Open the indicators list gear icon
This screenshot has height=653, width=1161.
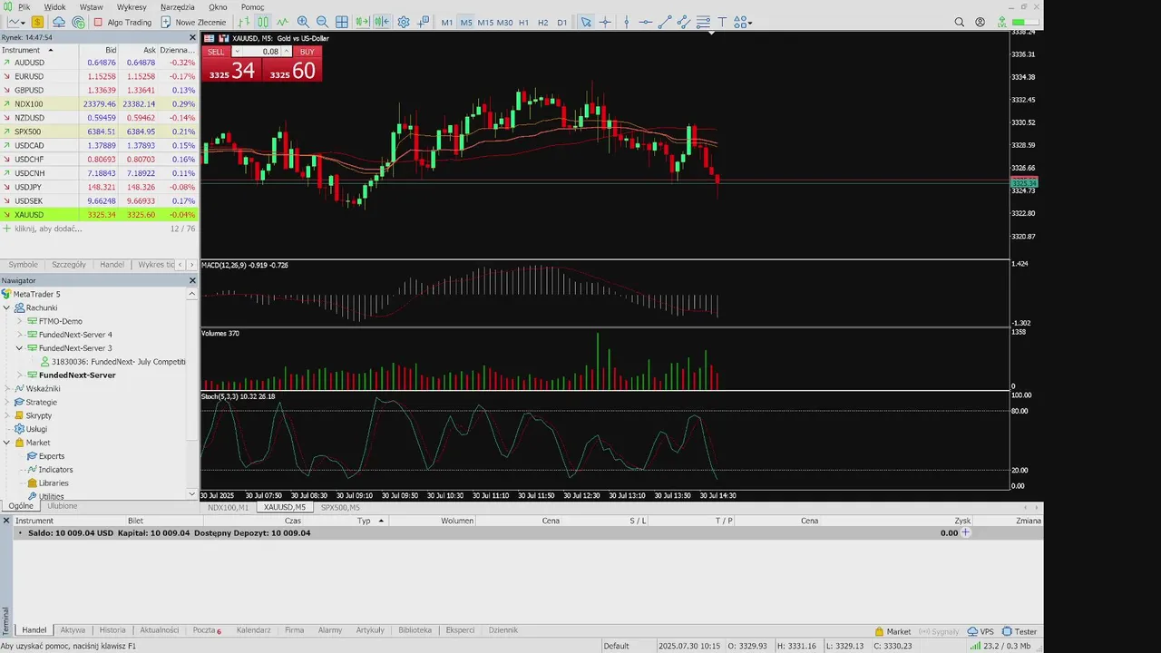(404, 22)
